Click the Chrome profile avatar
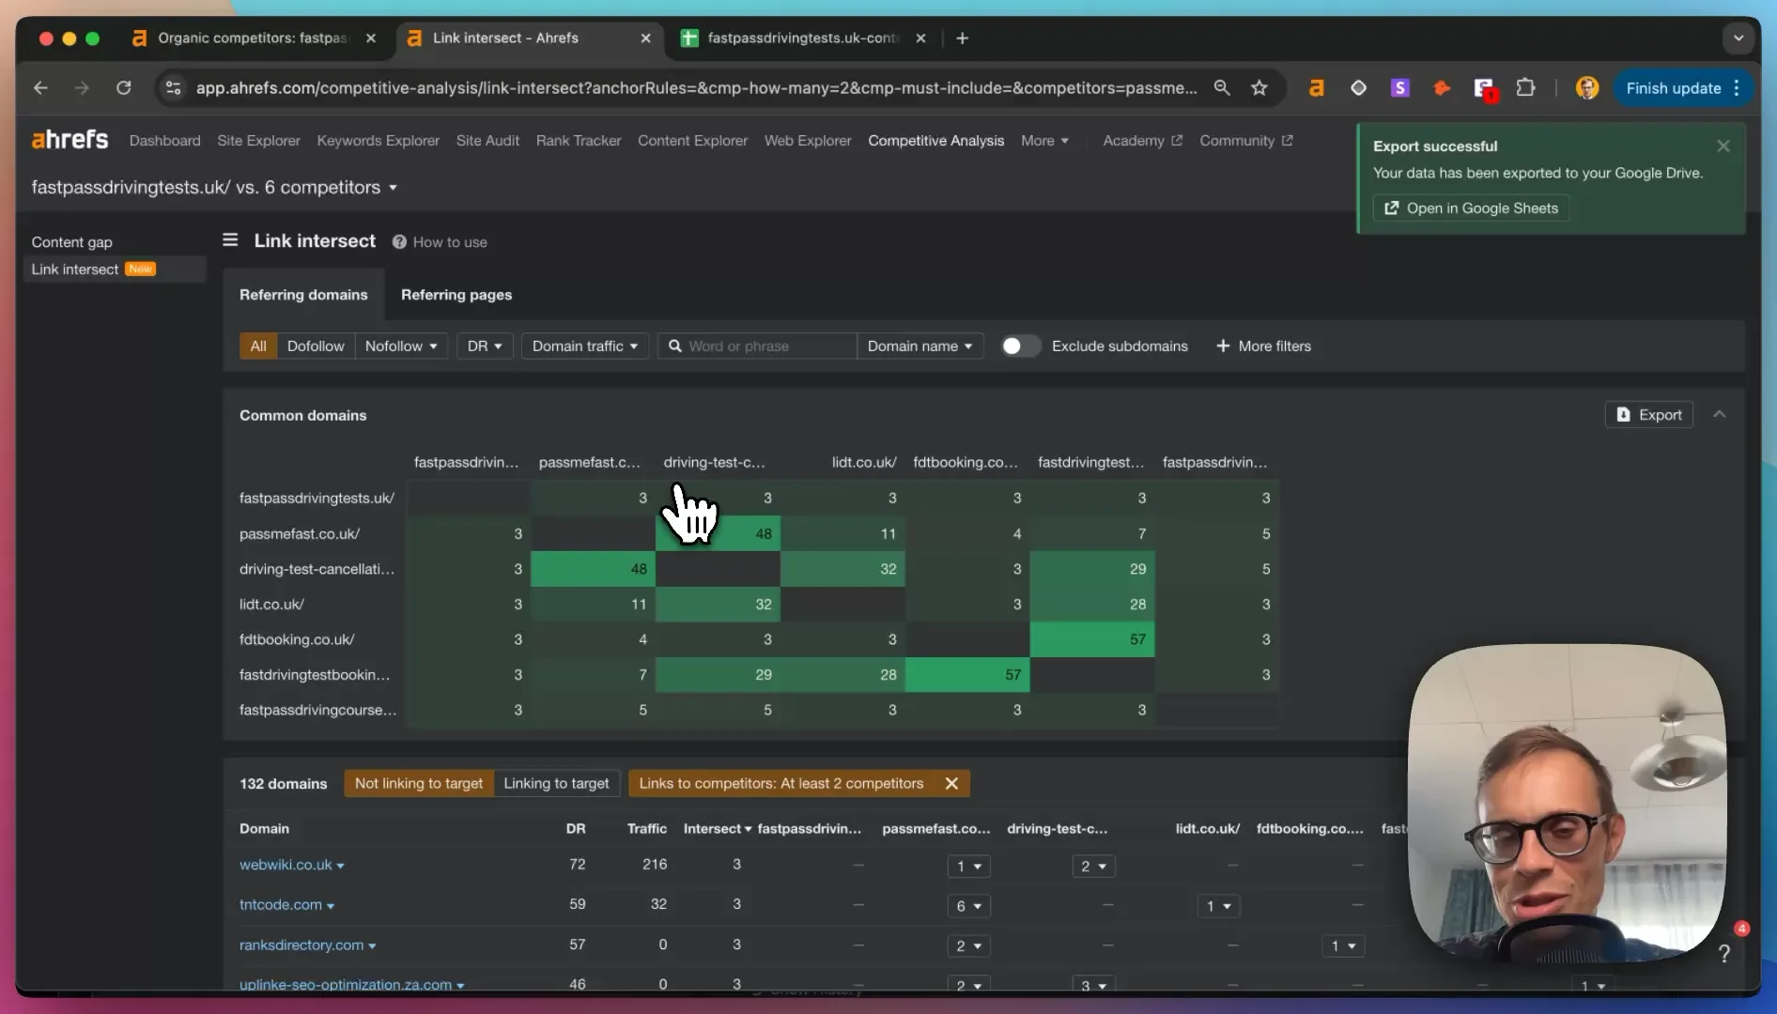 (1587, 88)
